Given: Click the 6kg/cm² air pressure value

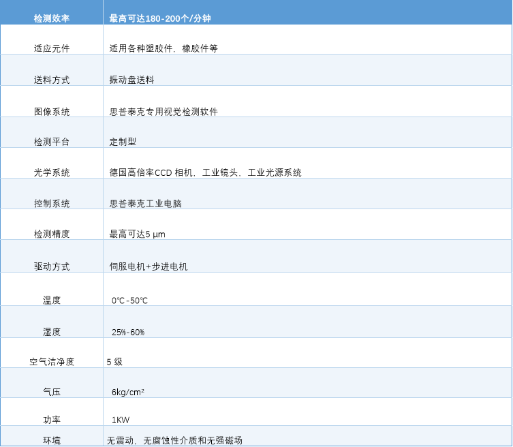Looking at the screenshot, I should pos(128,392).
